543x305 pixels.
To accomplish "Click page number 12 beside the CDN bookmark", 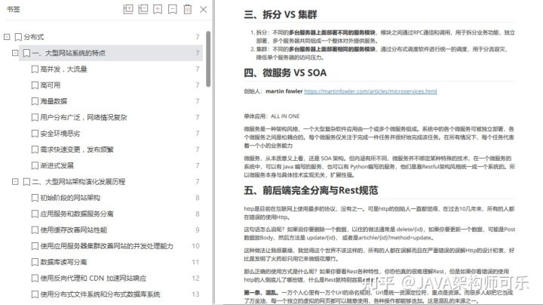I will [195, 279].
